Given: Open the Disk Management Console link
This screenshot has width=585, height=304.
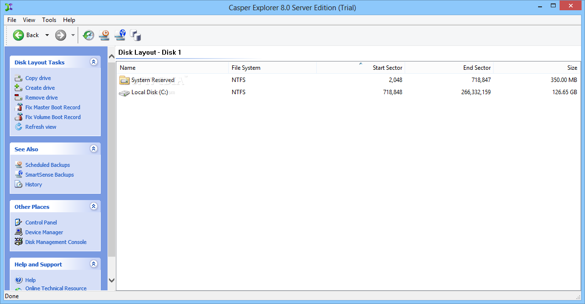Looking at the screenshot, I should [x=56, y=242].
